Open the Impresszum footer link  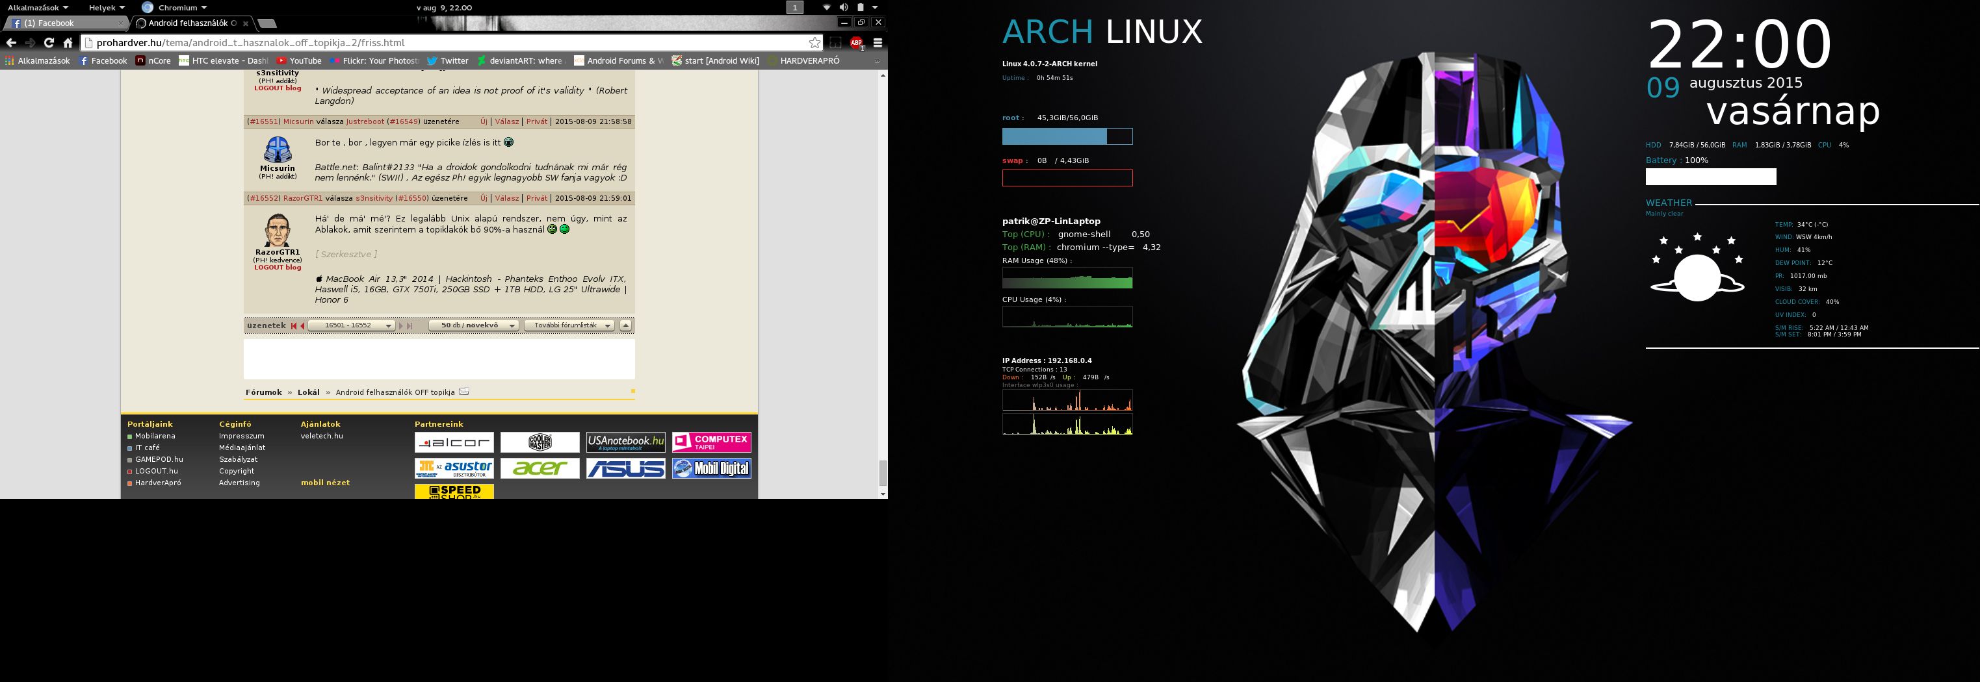pos(241,436)
